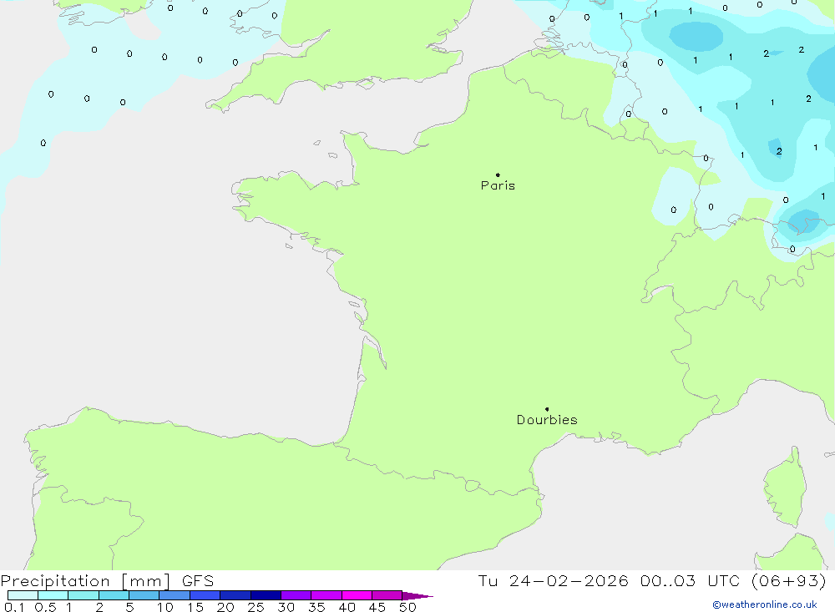Viewport: 835px width, 612px height.
Task: Click the legend scale label '40'
Action: tap(347, 607)
